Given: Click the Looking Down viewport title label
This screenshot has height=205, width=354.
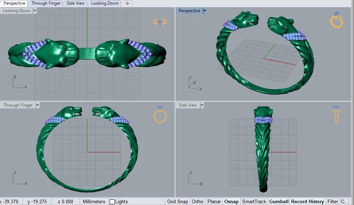Looking at the screenshot, I should pos(16,11).
